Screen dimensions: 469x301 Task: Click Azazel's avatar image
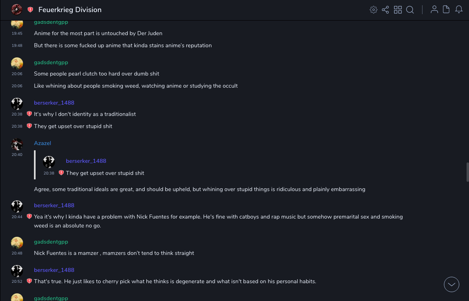pos(17,144)
